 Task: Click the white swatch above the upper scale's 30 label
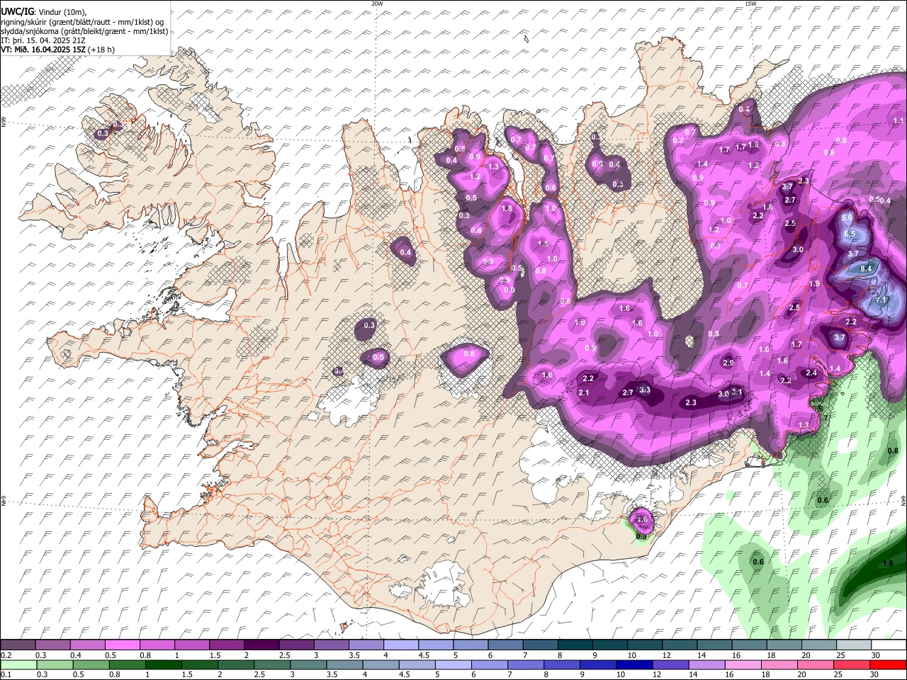pos(888,645)
